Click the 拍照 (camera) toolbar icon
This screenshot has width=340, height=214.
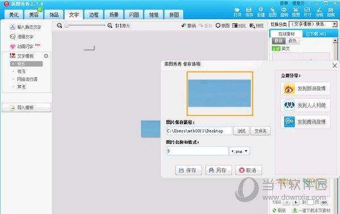click(331, 12)
